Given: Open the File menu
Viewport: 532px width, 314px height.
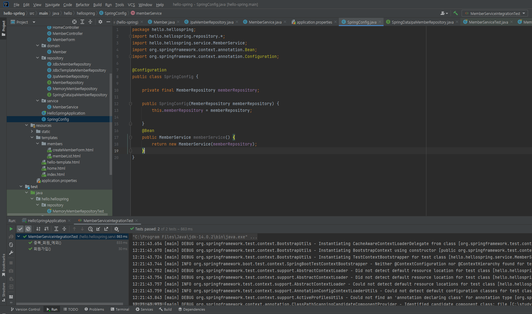Looking at the screenshot, I should click(x=17, y=5).
